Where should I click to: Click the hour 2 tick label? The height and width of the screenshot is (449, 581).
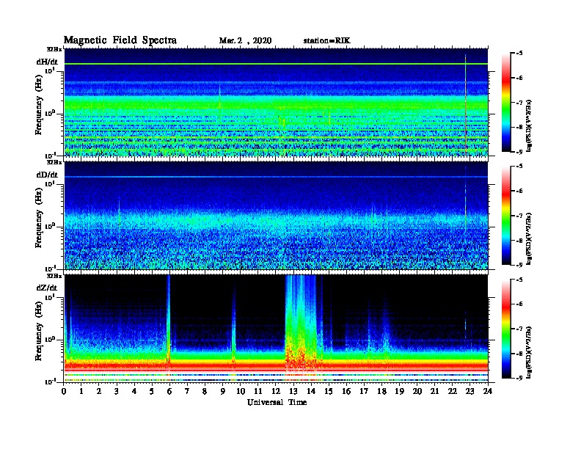coord(99,392)
